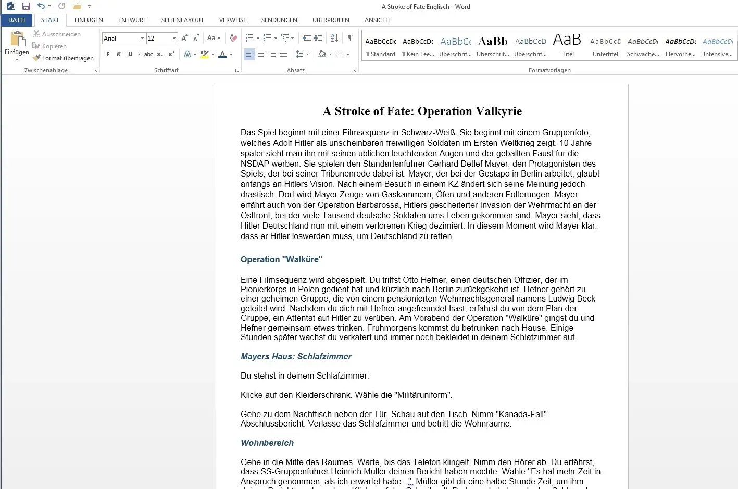Click the Ausschneiden button
The image size is (738, 489).
(x=57, y=34)
